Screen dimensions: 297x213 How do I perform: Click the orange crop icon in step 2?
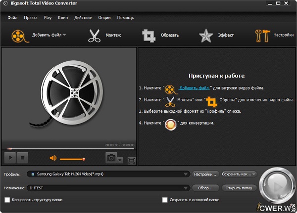[x=211, y=102]
